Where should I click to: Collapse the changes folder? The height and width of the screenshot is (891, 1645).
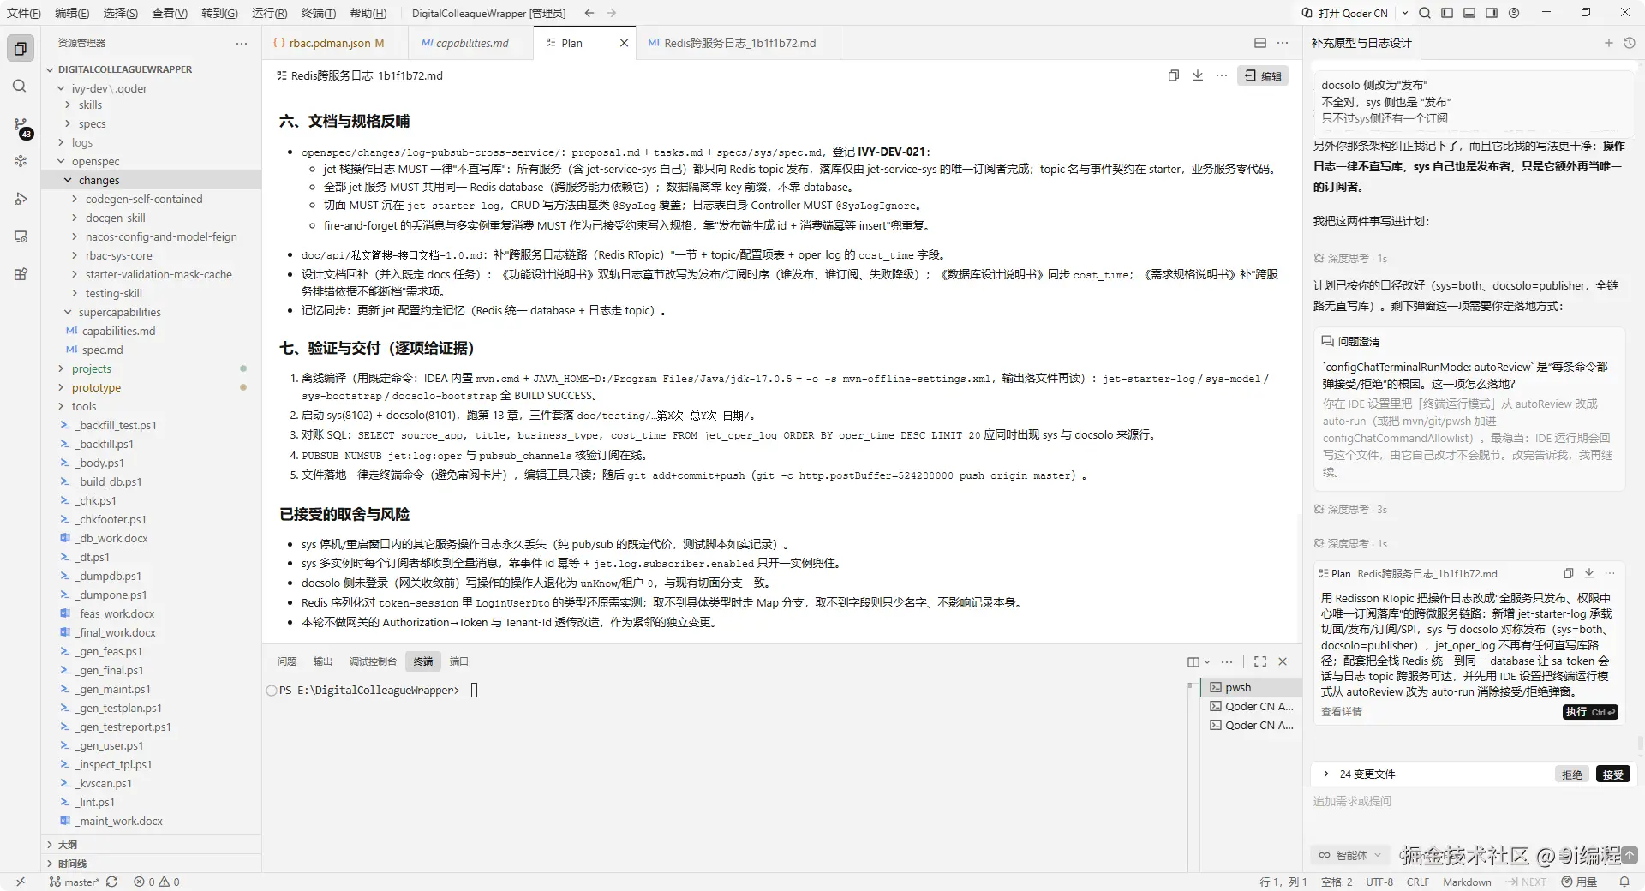(x=68, y=180)
